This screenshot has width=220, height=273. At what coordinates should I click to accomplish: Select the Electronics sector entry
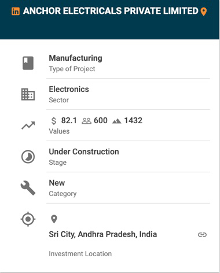(x=69, y=89)
